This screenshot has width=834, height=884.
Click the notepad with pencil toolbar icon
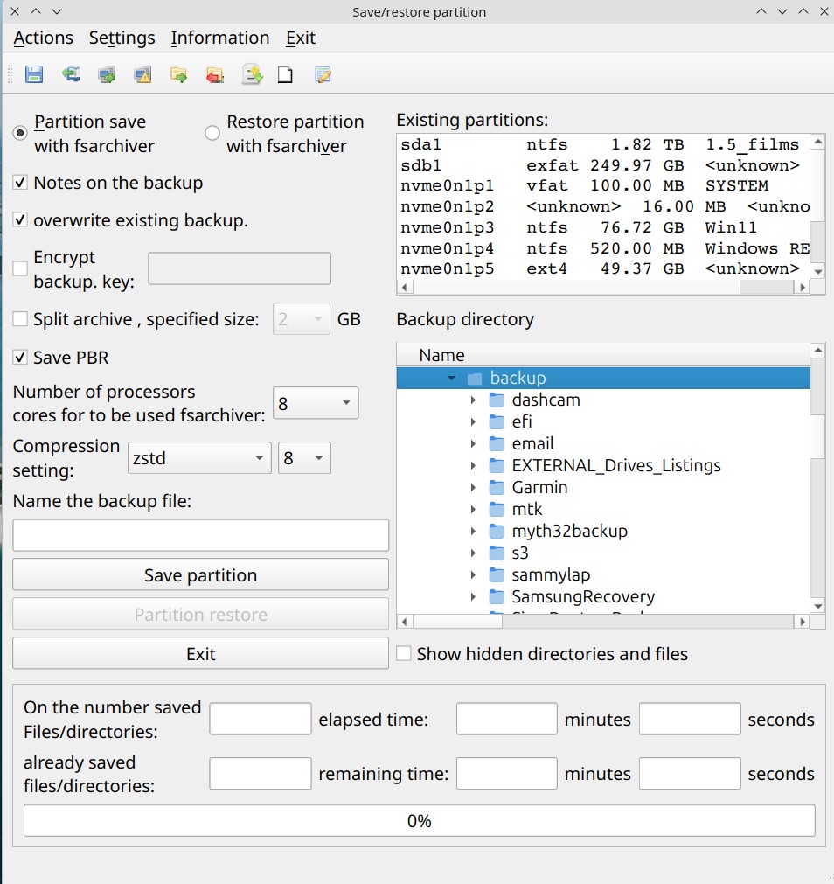tap(323, 75)
